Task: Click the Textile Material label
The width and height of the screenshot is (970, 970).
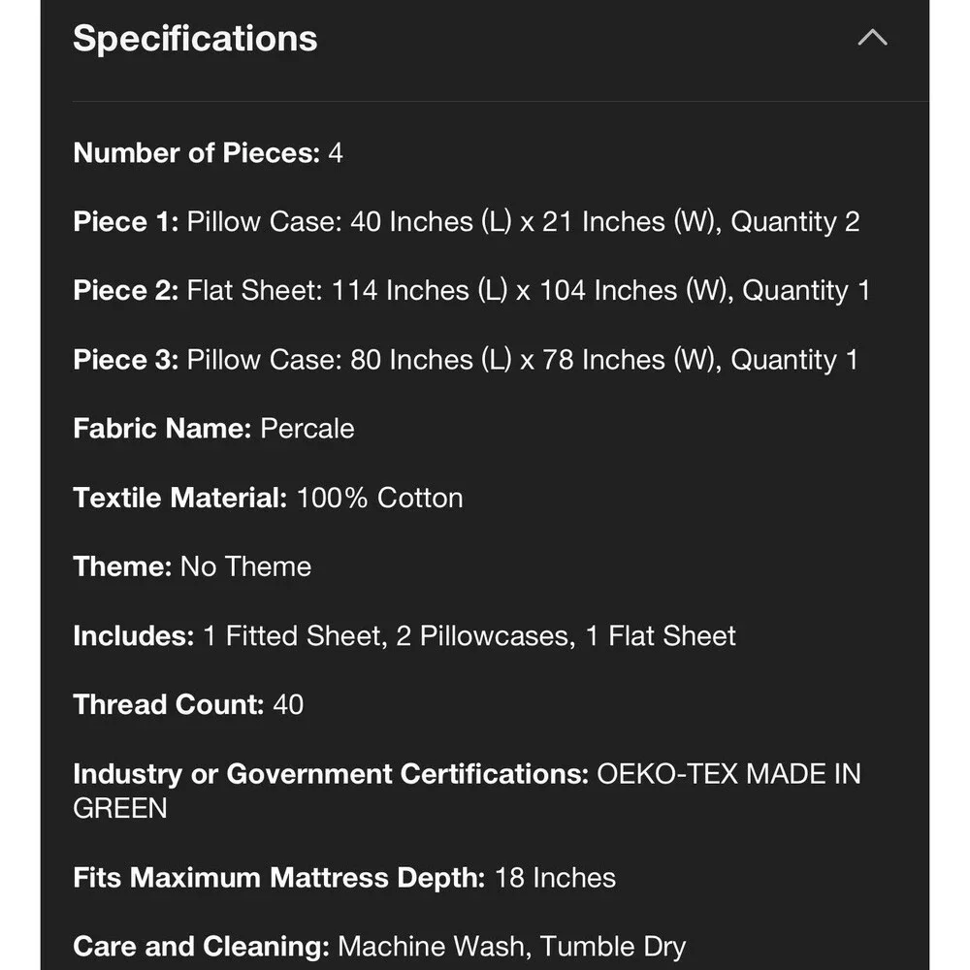Action: (x=180, y=498)
